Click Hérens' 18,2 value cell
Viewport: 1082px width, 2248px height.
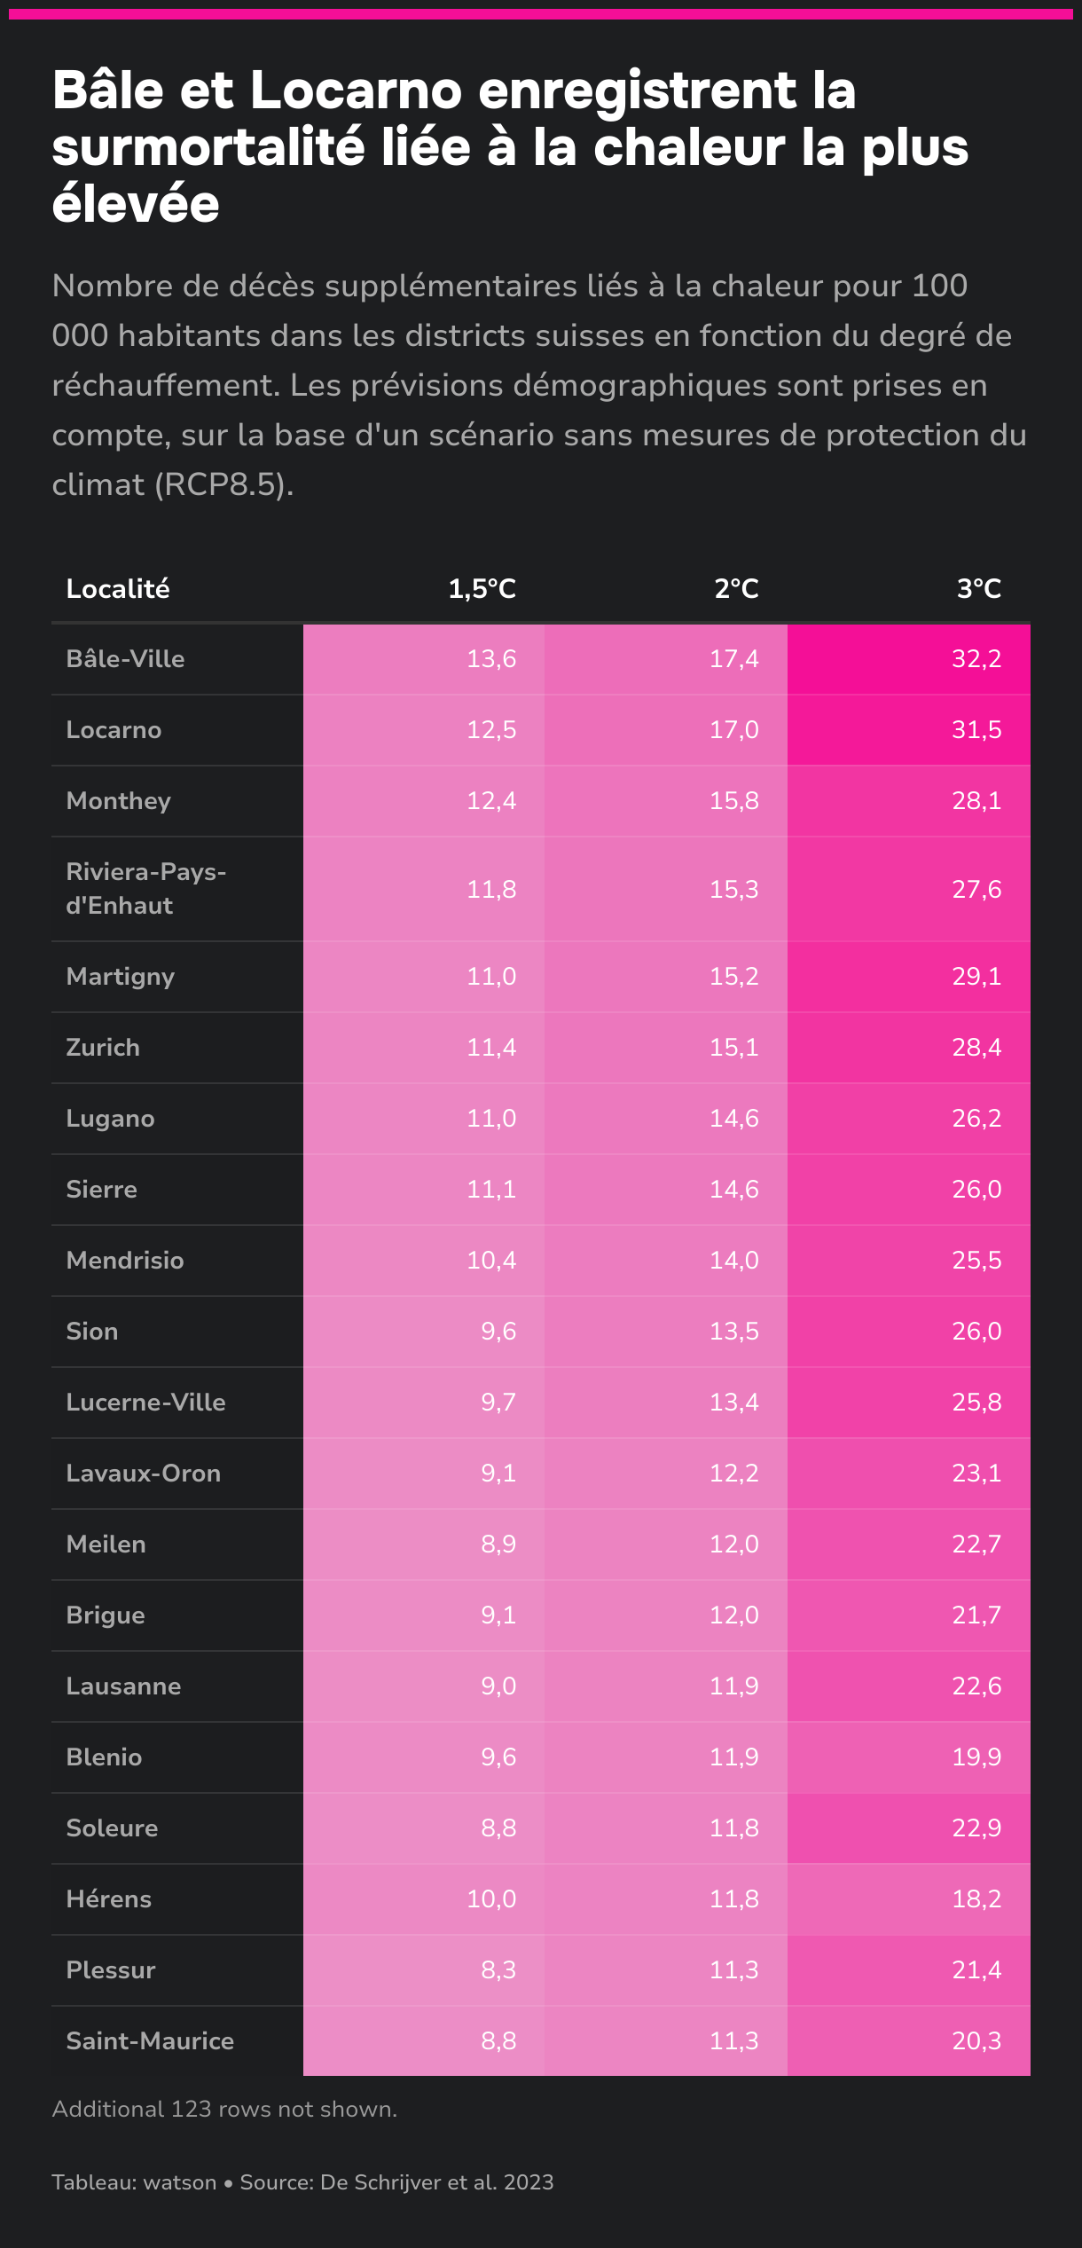(976, 1899)
